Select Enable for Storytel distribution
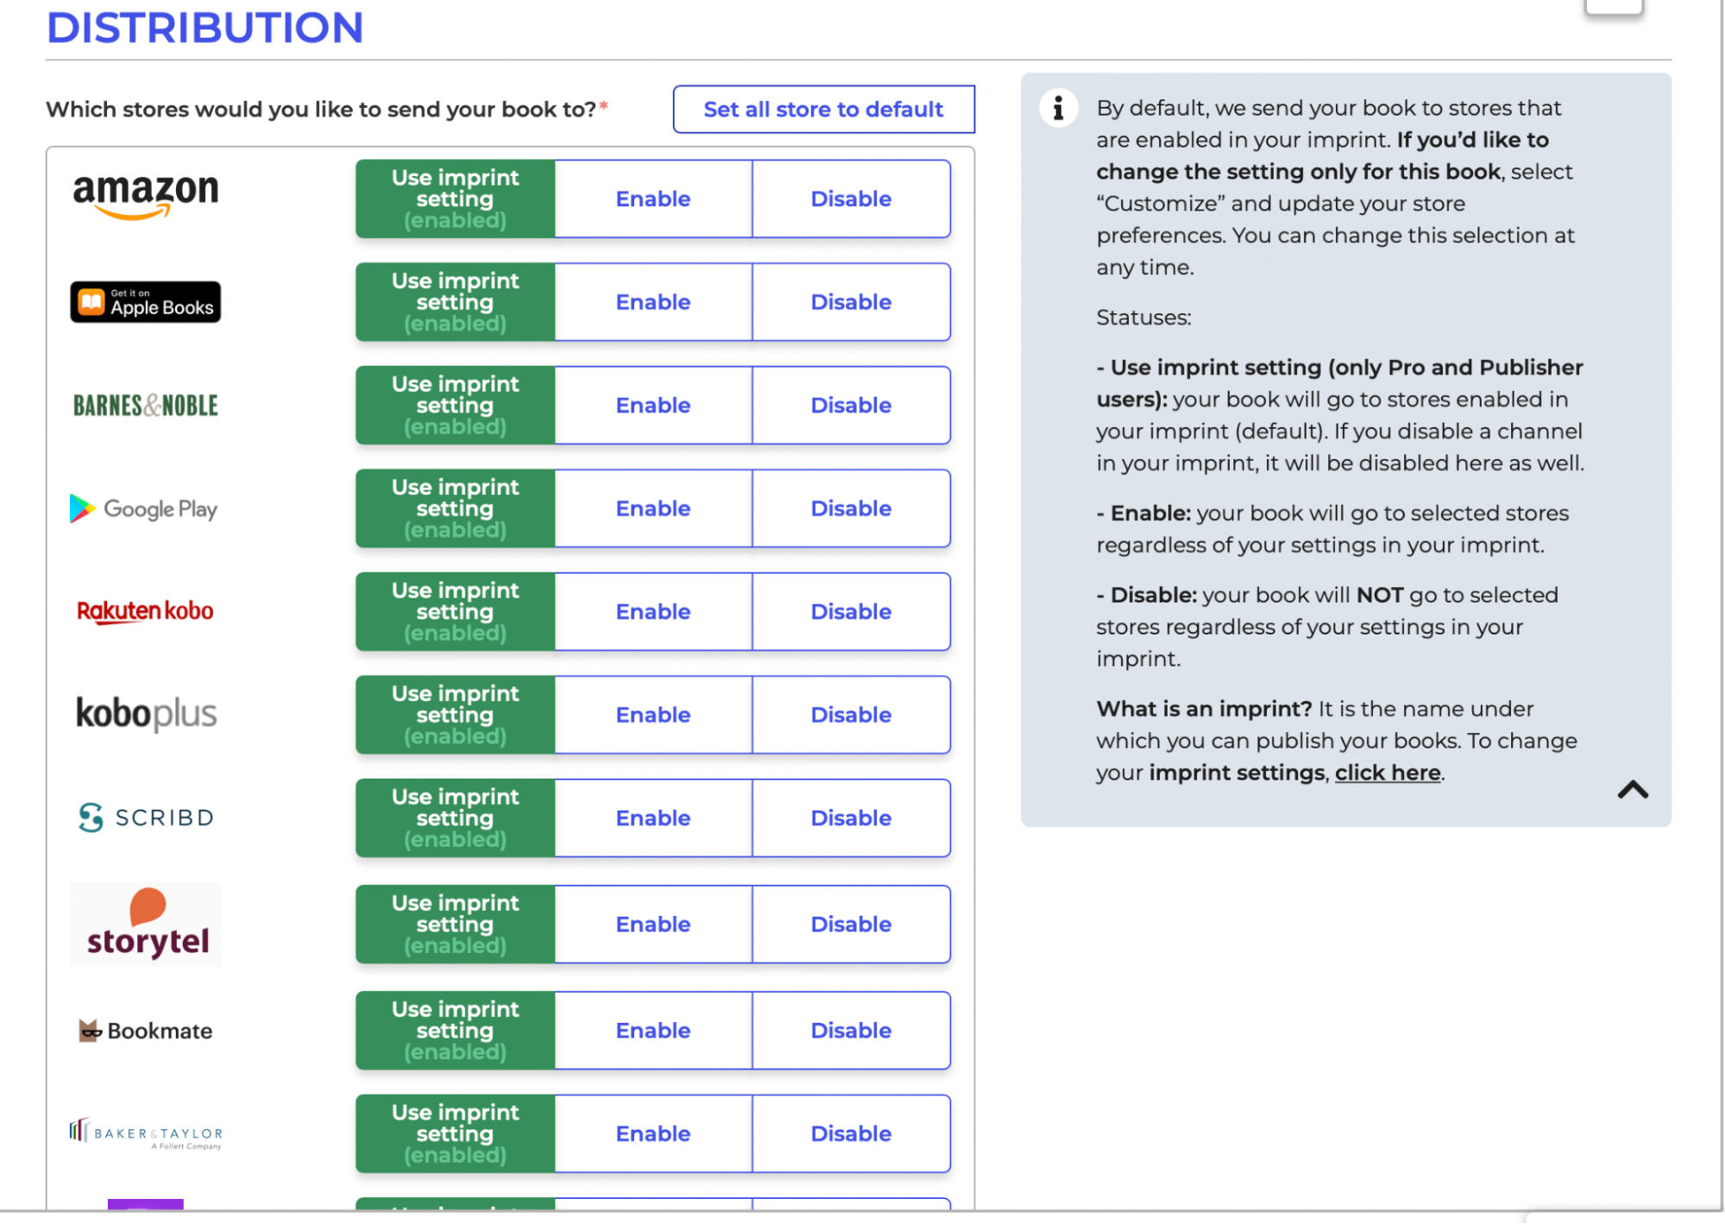Image resolution: width=1725 pixels, height=1224 pixels. (652, 924)
